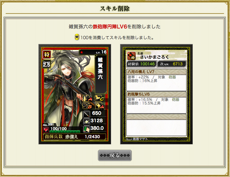Click the 釣瓶撃ちLV6 skill header

(156, 94)
